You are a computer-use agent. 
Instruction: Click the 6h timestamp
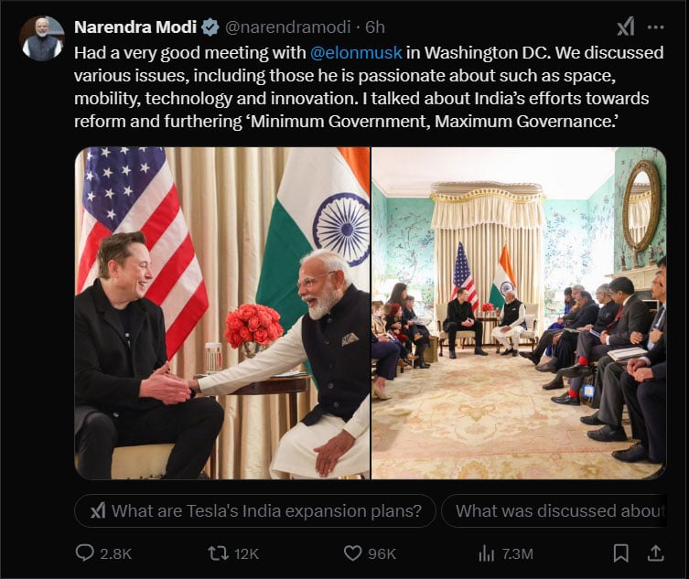tap(375, 27)
